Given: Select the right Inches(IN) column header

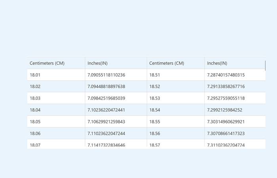Looking at the screenshot, I should point(235,63).
